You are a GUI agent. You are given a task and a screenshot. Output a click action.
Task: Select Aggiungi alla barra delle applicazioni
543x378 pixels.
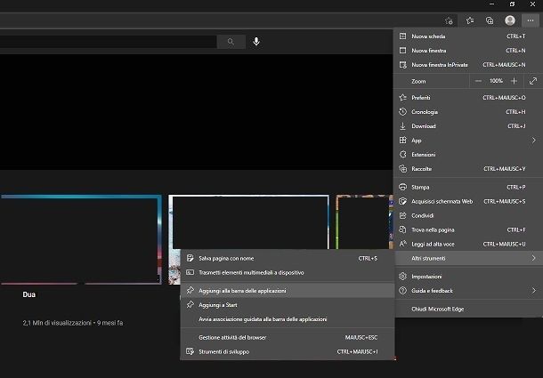(288, 291)
